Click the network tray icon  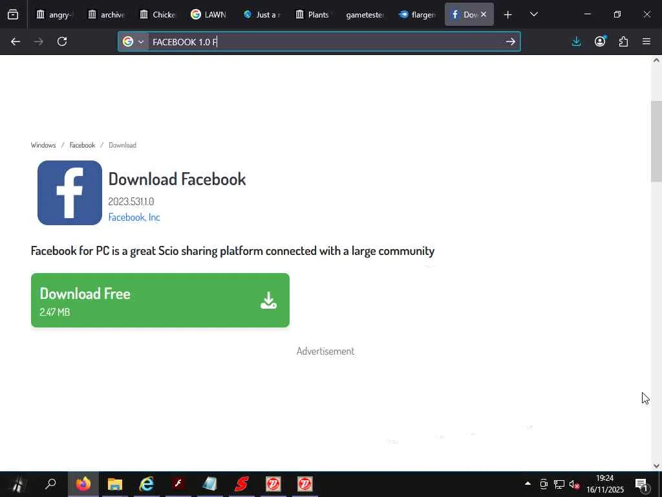tap(559, 484)
